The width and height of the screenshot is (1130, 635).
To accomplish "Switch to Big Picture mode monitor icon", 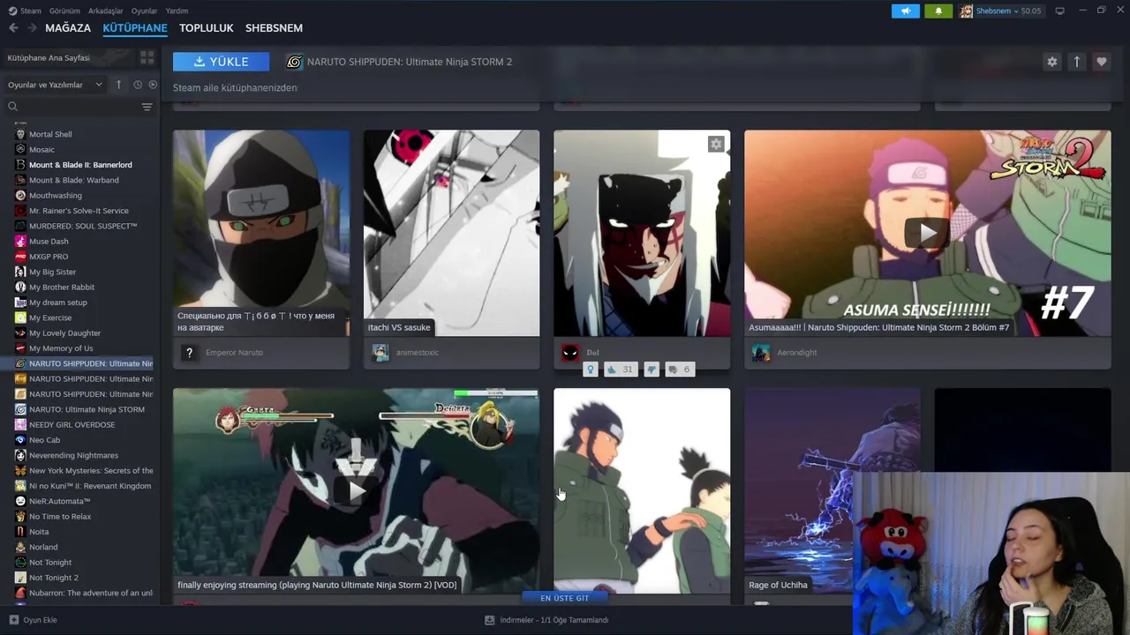I will 1059,11.
